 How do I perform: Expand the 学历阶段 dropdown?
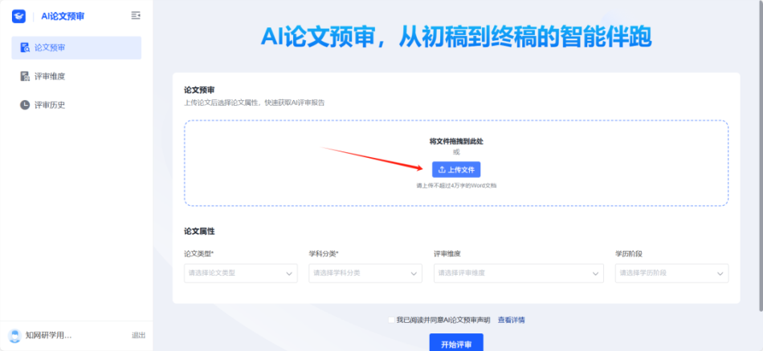pos(671,273)
